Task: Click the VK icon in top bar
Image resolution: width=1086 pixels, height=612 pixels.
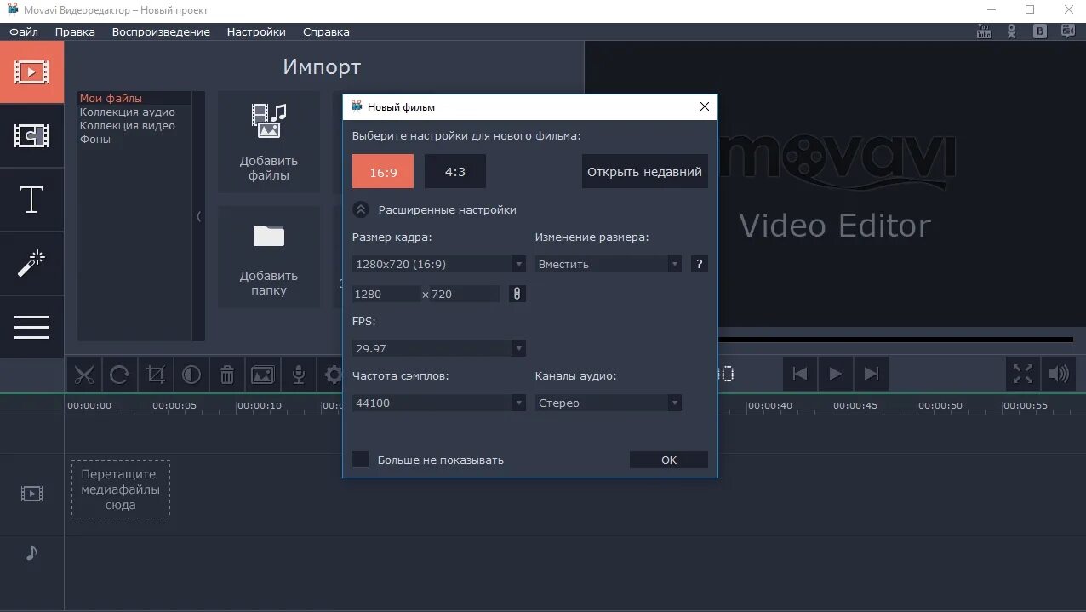Action: pyautogui.click(x=1039, y=31)
